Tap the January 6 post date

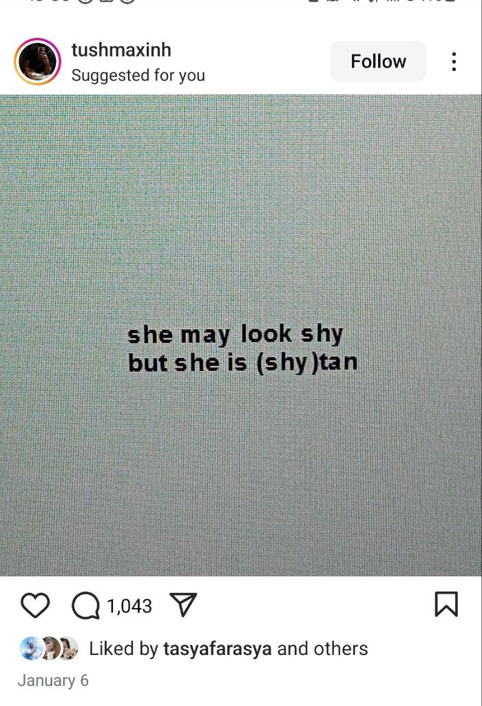click(x=53, y=680)
